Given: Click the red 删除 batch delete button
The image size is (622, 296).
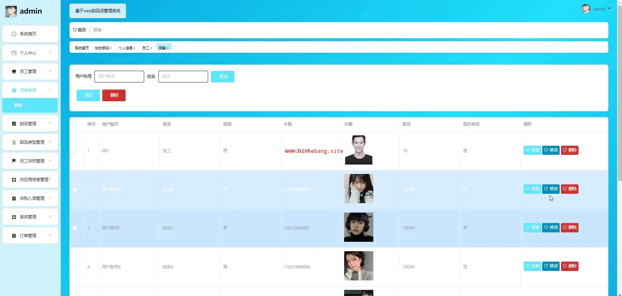Looking at the screenshot, I should (x=114, y=95).
